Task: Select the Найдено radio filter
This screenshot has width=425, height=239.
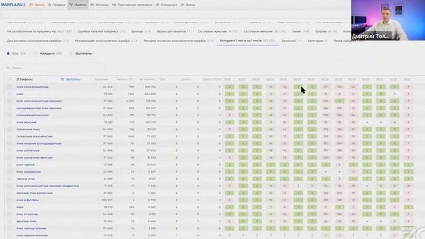Action: [48, 53]
